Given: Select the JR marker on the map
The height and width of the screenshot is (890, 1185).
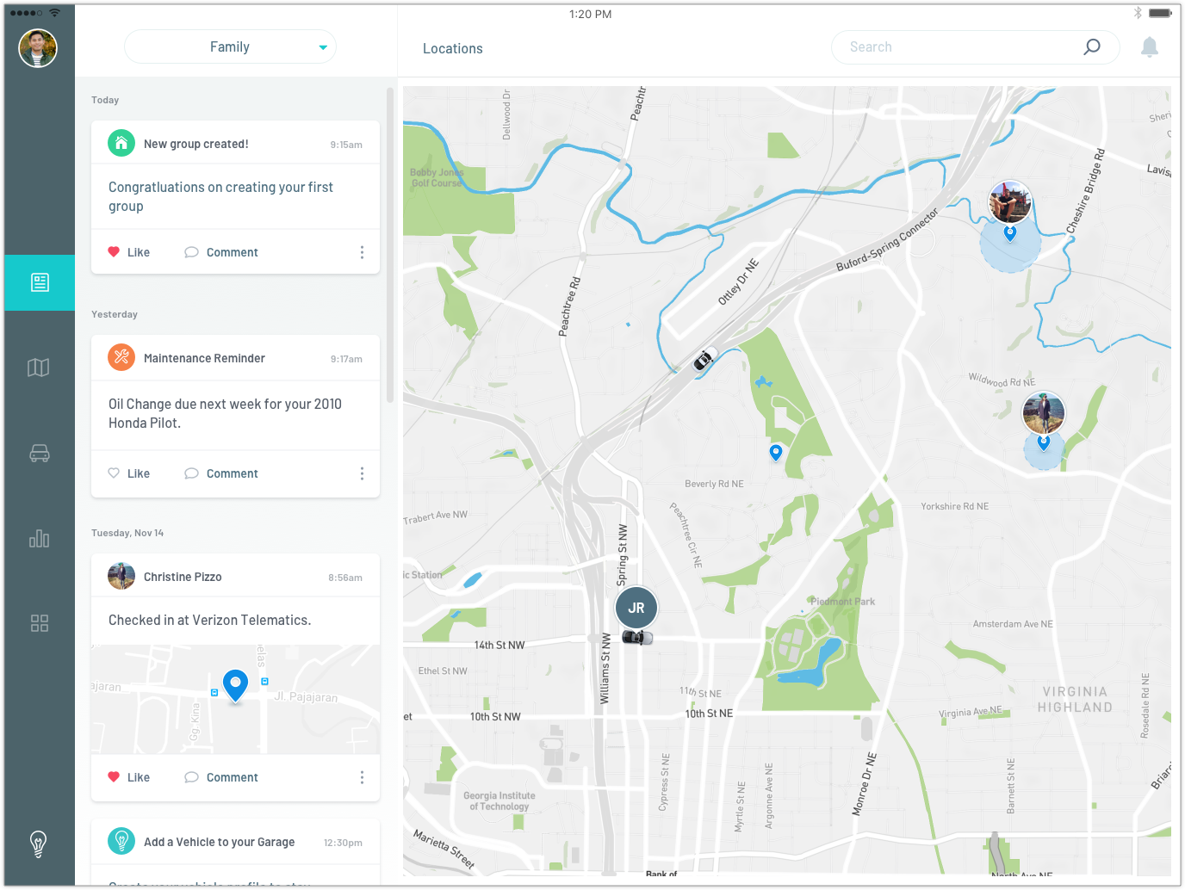Looking at the screenshot, I should click(636, 608).
